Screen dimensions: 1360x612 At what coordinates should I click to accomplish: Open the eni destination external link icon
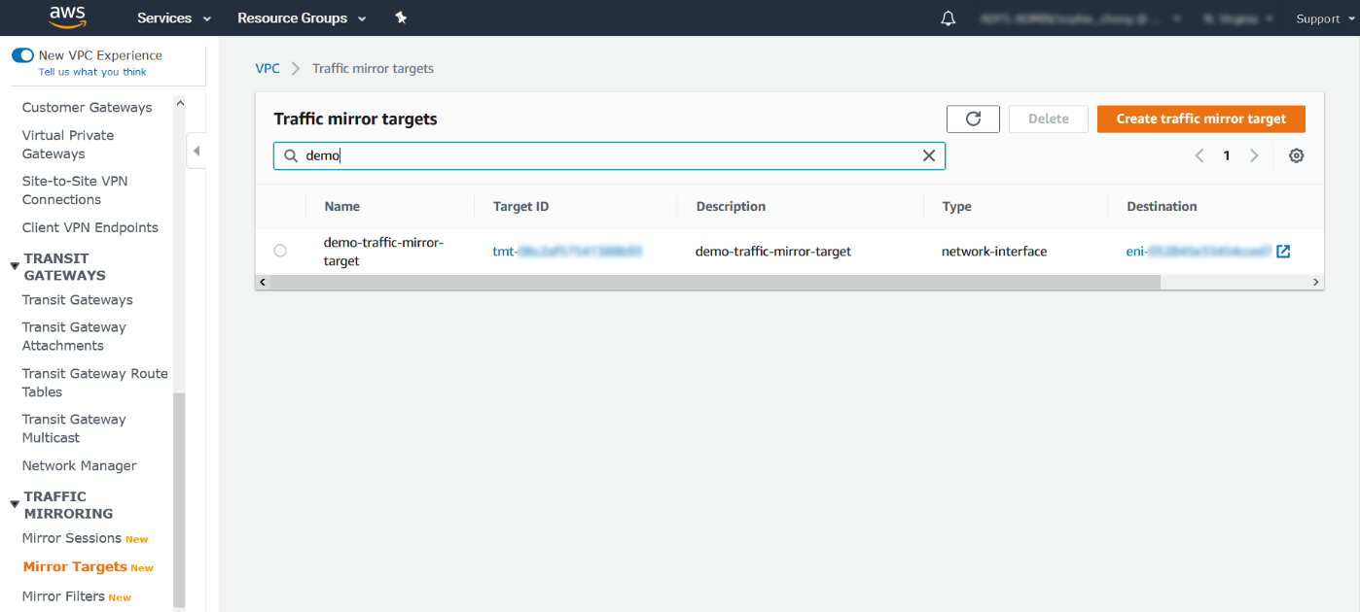[1283, 252]
